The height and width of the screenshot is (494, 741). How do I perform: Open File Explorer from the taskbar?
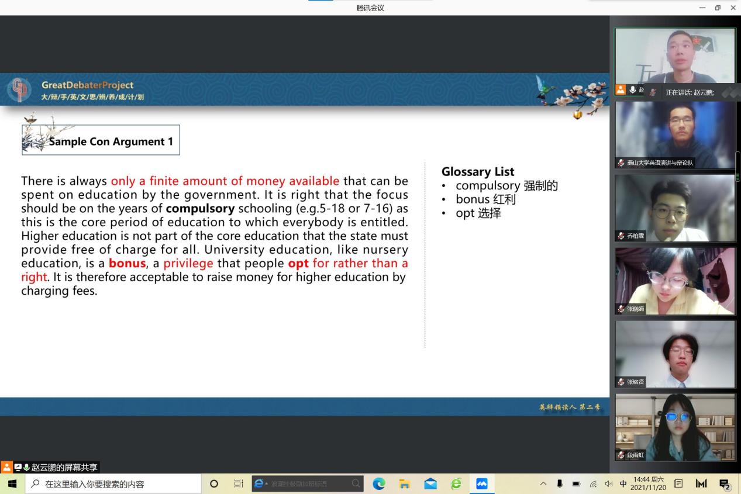point(405,484)
